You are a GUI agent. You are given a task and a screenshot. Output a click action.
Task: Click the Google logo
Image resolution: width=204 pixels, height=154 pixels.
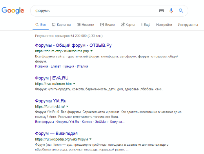point(13,11)
